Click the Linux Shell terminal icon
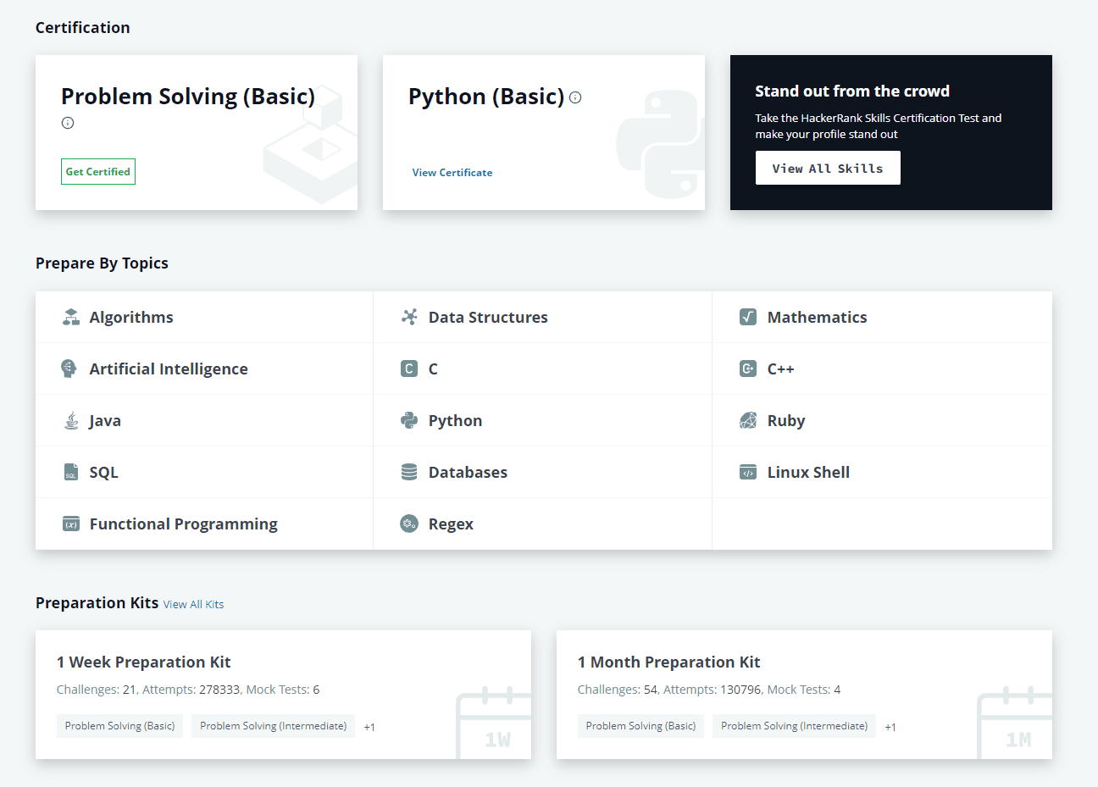1098x787 pixels. pos(748,472)
